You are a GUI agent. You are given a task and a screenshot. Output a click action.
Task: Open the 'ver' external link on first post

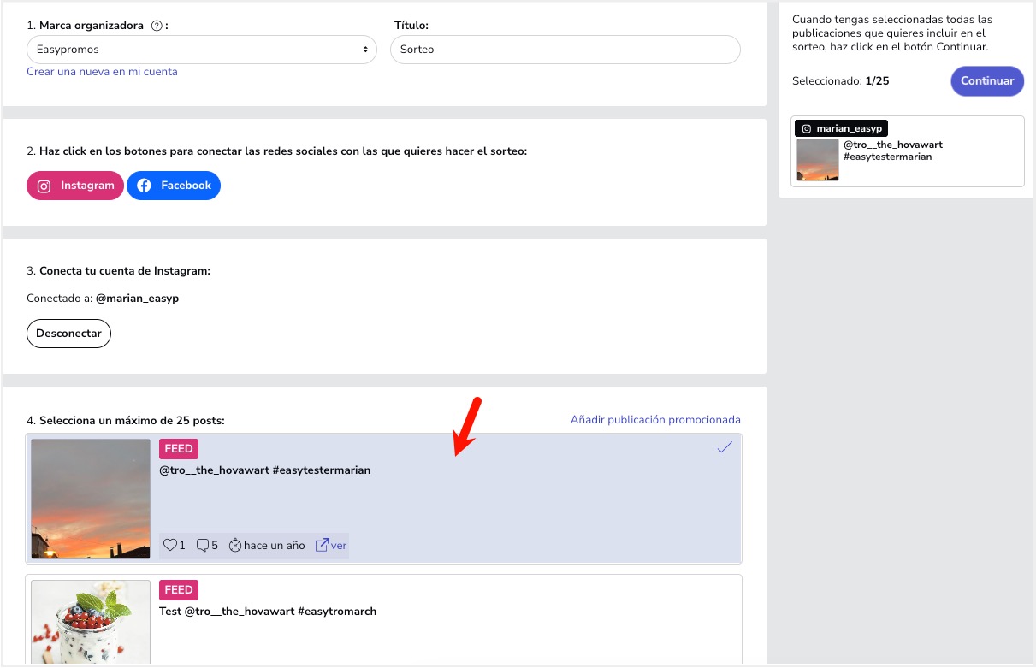tap(331, 546)
